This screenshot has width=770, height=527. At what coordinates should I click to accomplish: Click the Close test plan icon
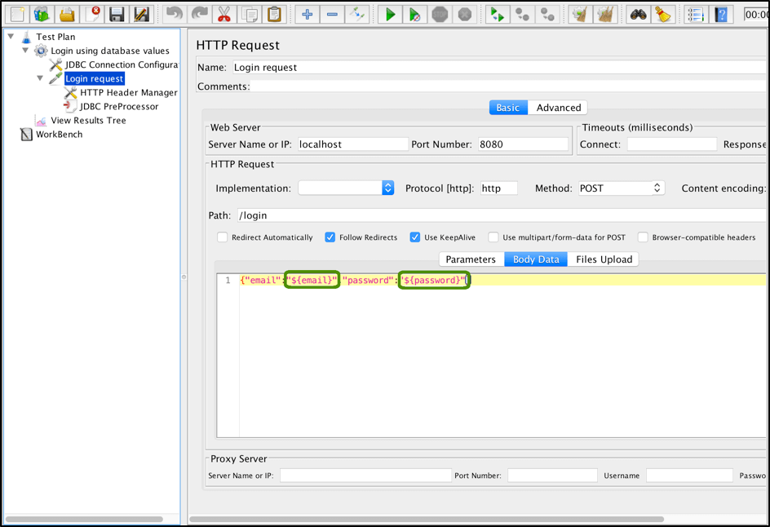(x=92, y=14)
